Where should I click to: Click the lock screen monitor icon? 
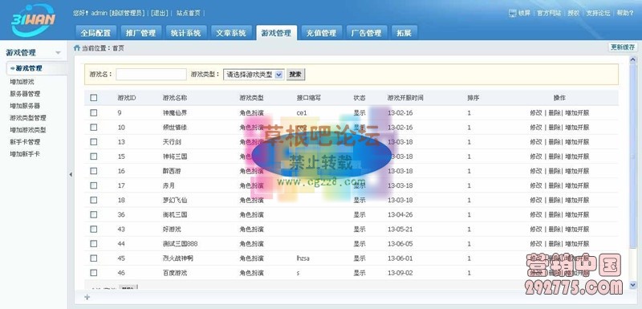click(513, 13)
